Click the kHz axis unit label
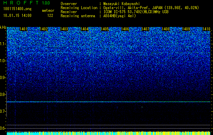This screenshot has height=135, width=213. [x=3, y=27]
